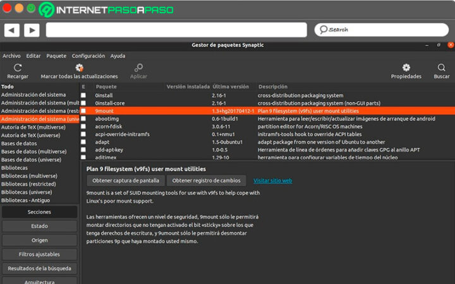Image resolution: width=455 pixels, height=284 pixels.
Task: Select Bases de datos section
Action: tap(19, 143)
